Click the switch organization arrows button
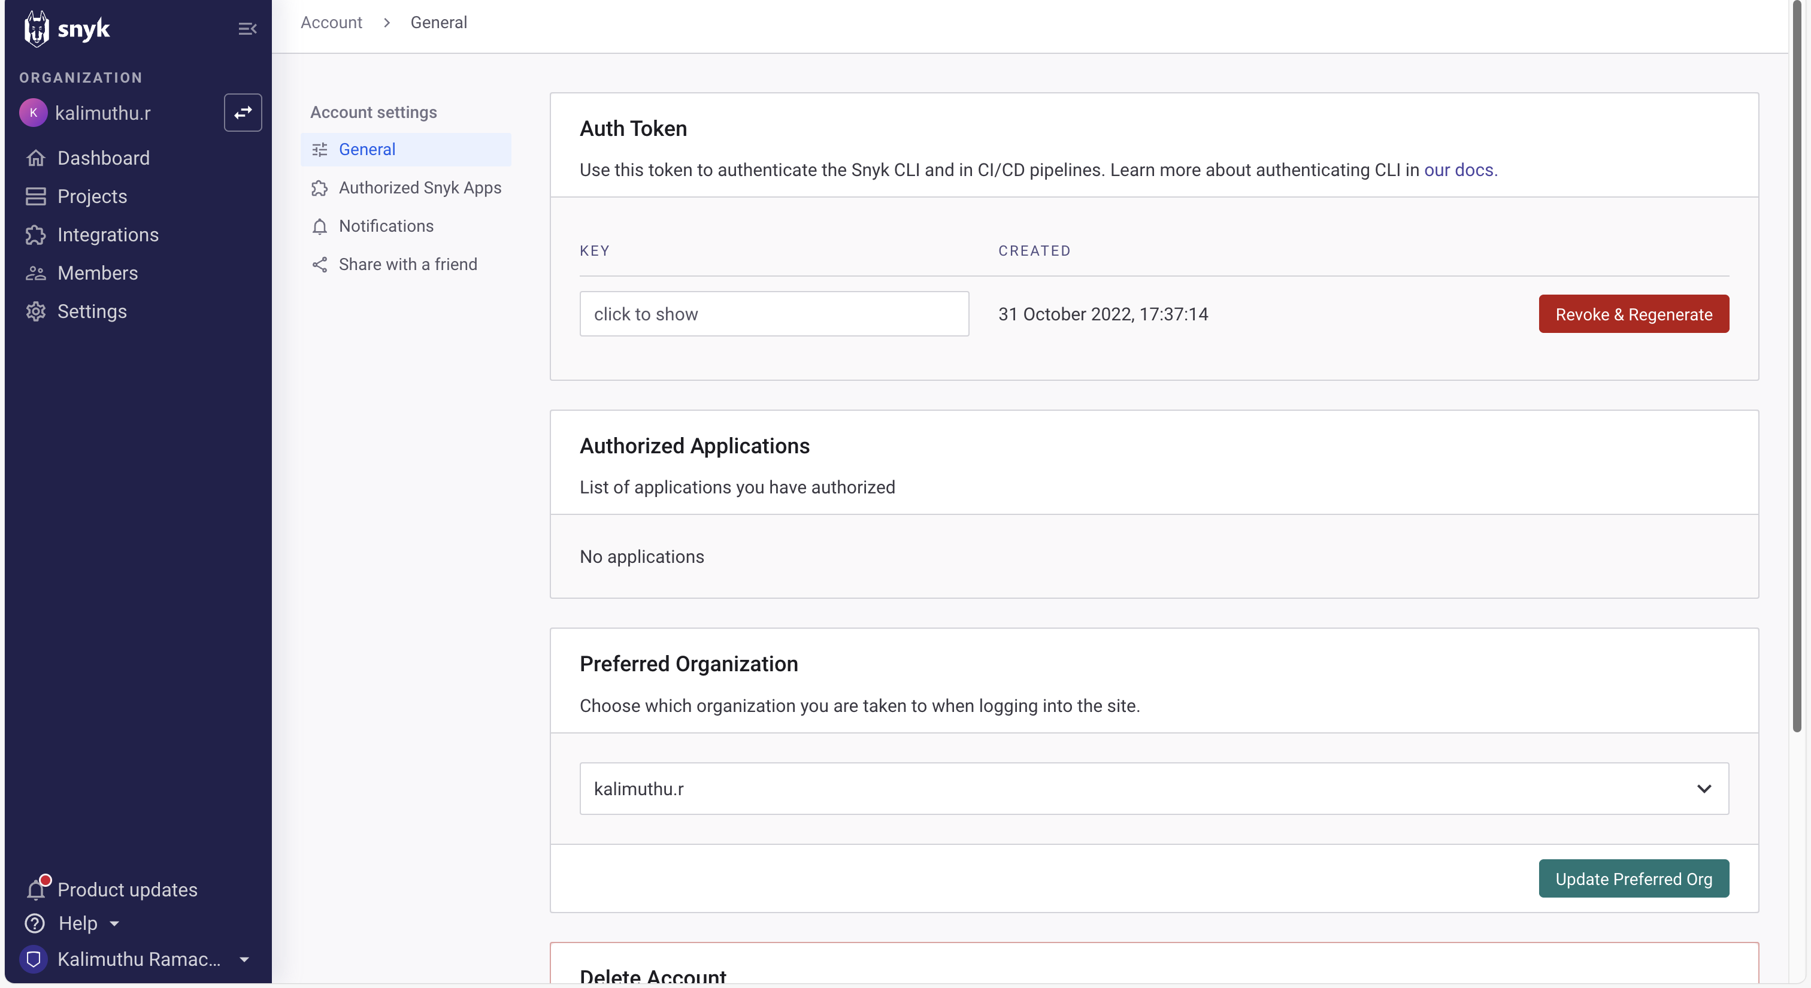1811x988 pixels. pyautogui.click(x=243, y=113)
